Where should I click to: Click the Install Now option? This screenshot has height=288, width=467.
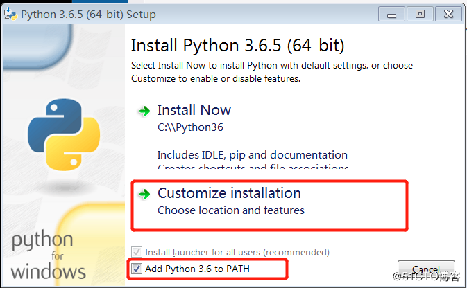194,110
